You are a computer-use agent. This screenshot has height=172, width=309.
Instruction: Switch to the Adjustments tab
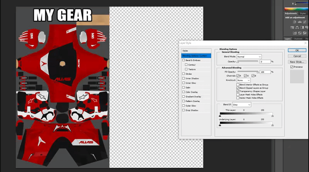(291, 13)
